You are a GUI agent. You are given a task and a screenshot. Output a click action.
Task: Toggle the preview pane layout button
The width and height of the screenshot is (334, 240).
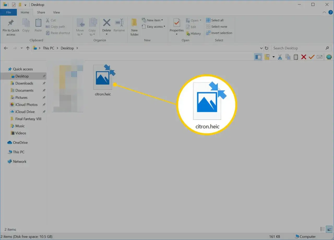coord(258,57)
